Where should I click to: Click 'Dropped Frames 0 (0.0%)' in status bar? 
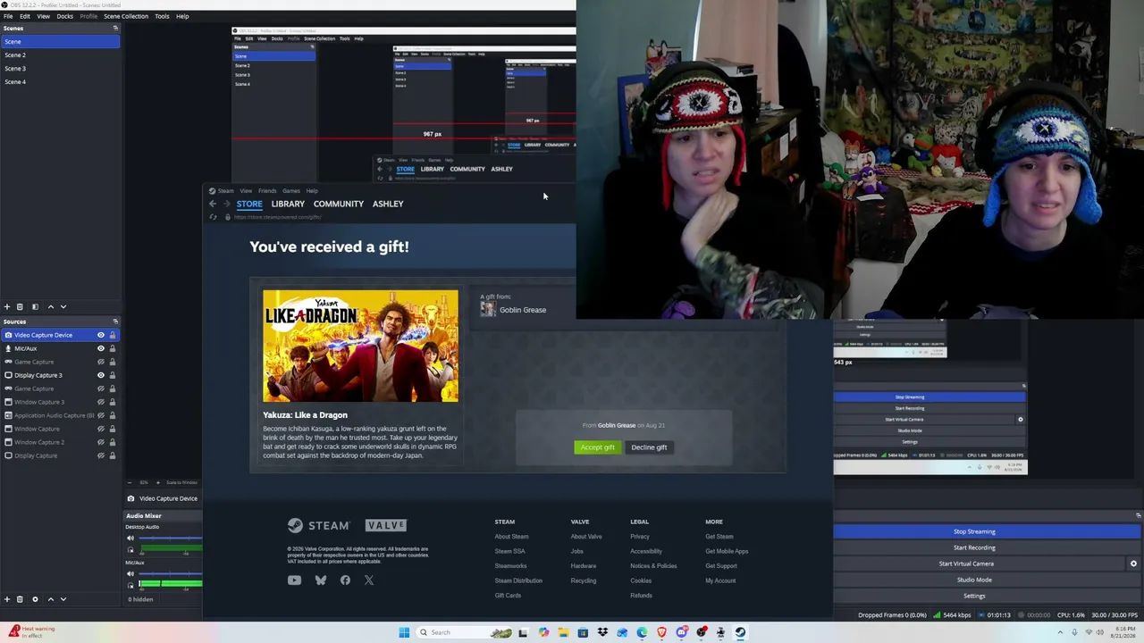click(892, 615)
